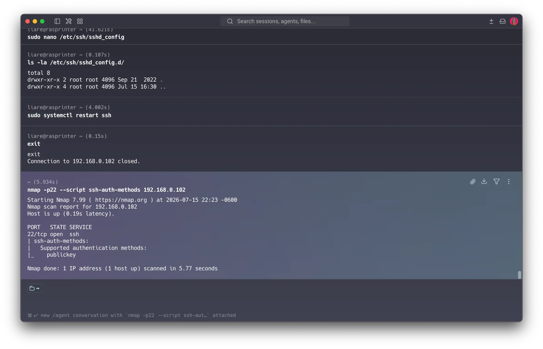This screenshot has width=543, height=349.
Task: Attach nmap block with paperclip icon
Action: click(x=473, y=182)
